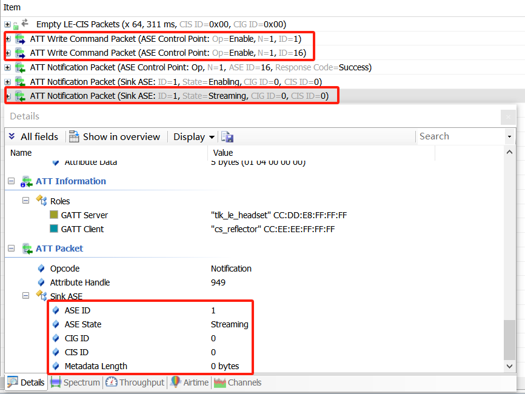The width and height of the screenshot is (525, 394).
Task: Open the Display dropdown menu
Action: pos(194,136)
